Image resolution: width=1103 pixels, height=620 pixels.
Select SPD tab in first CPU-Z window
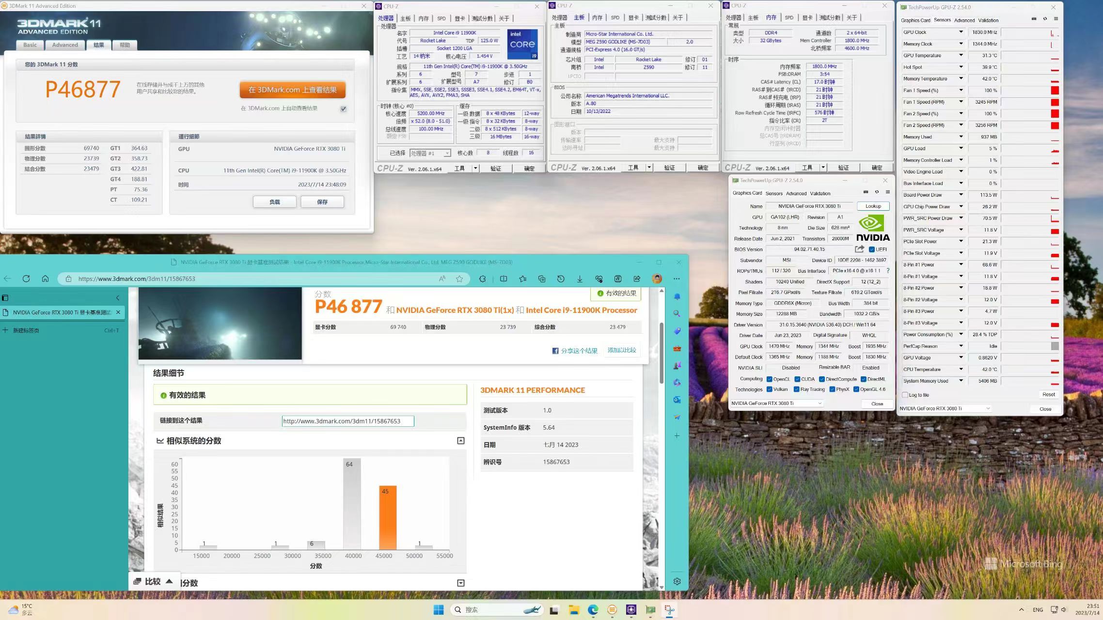(x=441, y=18)
